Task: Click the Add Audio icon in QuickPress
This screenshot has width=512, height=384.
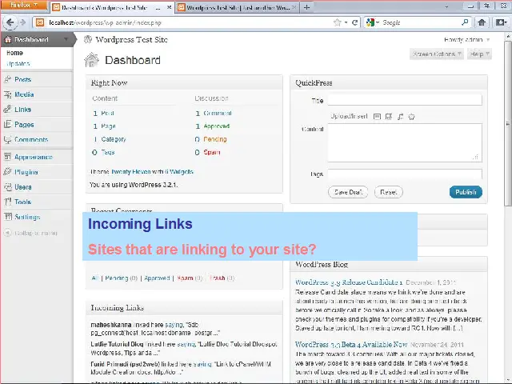Action: (x=400, y=117)
